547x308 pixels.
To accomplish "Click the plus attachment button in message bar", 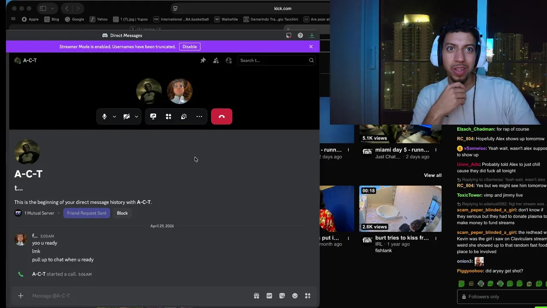I will (x=21, y=296).
